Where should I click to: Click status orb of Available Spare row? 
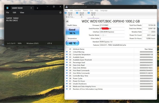coord(67,57)
